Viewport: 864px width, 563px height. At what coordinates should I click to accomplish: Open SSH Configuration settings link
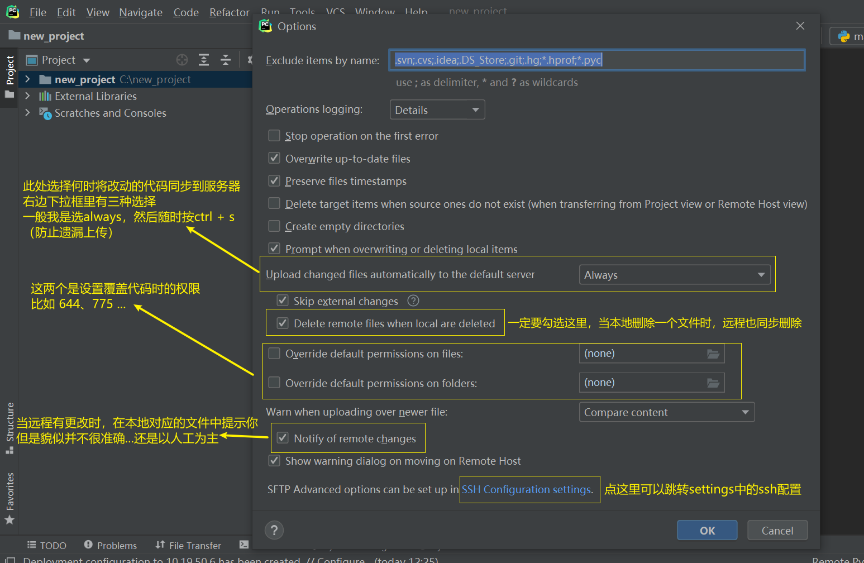point(527,490)
